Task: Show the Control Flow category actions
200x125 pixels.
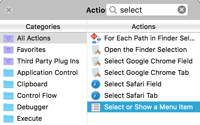Action: point(43,95)
